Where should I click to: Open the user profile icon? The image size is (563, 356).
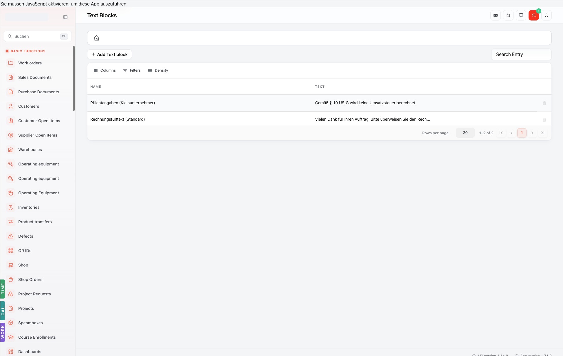point(547,15)
